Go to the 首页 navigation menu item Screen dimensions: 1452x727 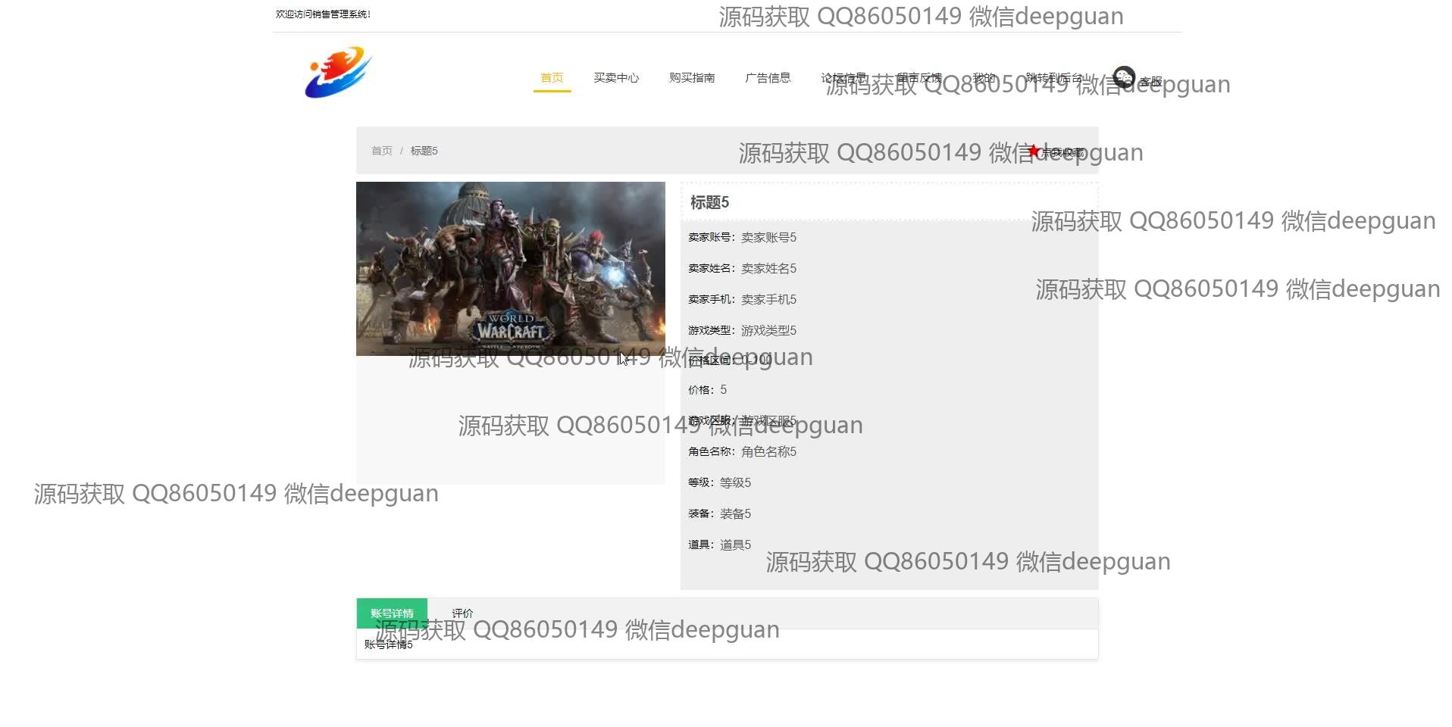click(x=552, y=78)
